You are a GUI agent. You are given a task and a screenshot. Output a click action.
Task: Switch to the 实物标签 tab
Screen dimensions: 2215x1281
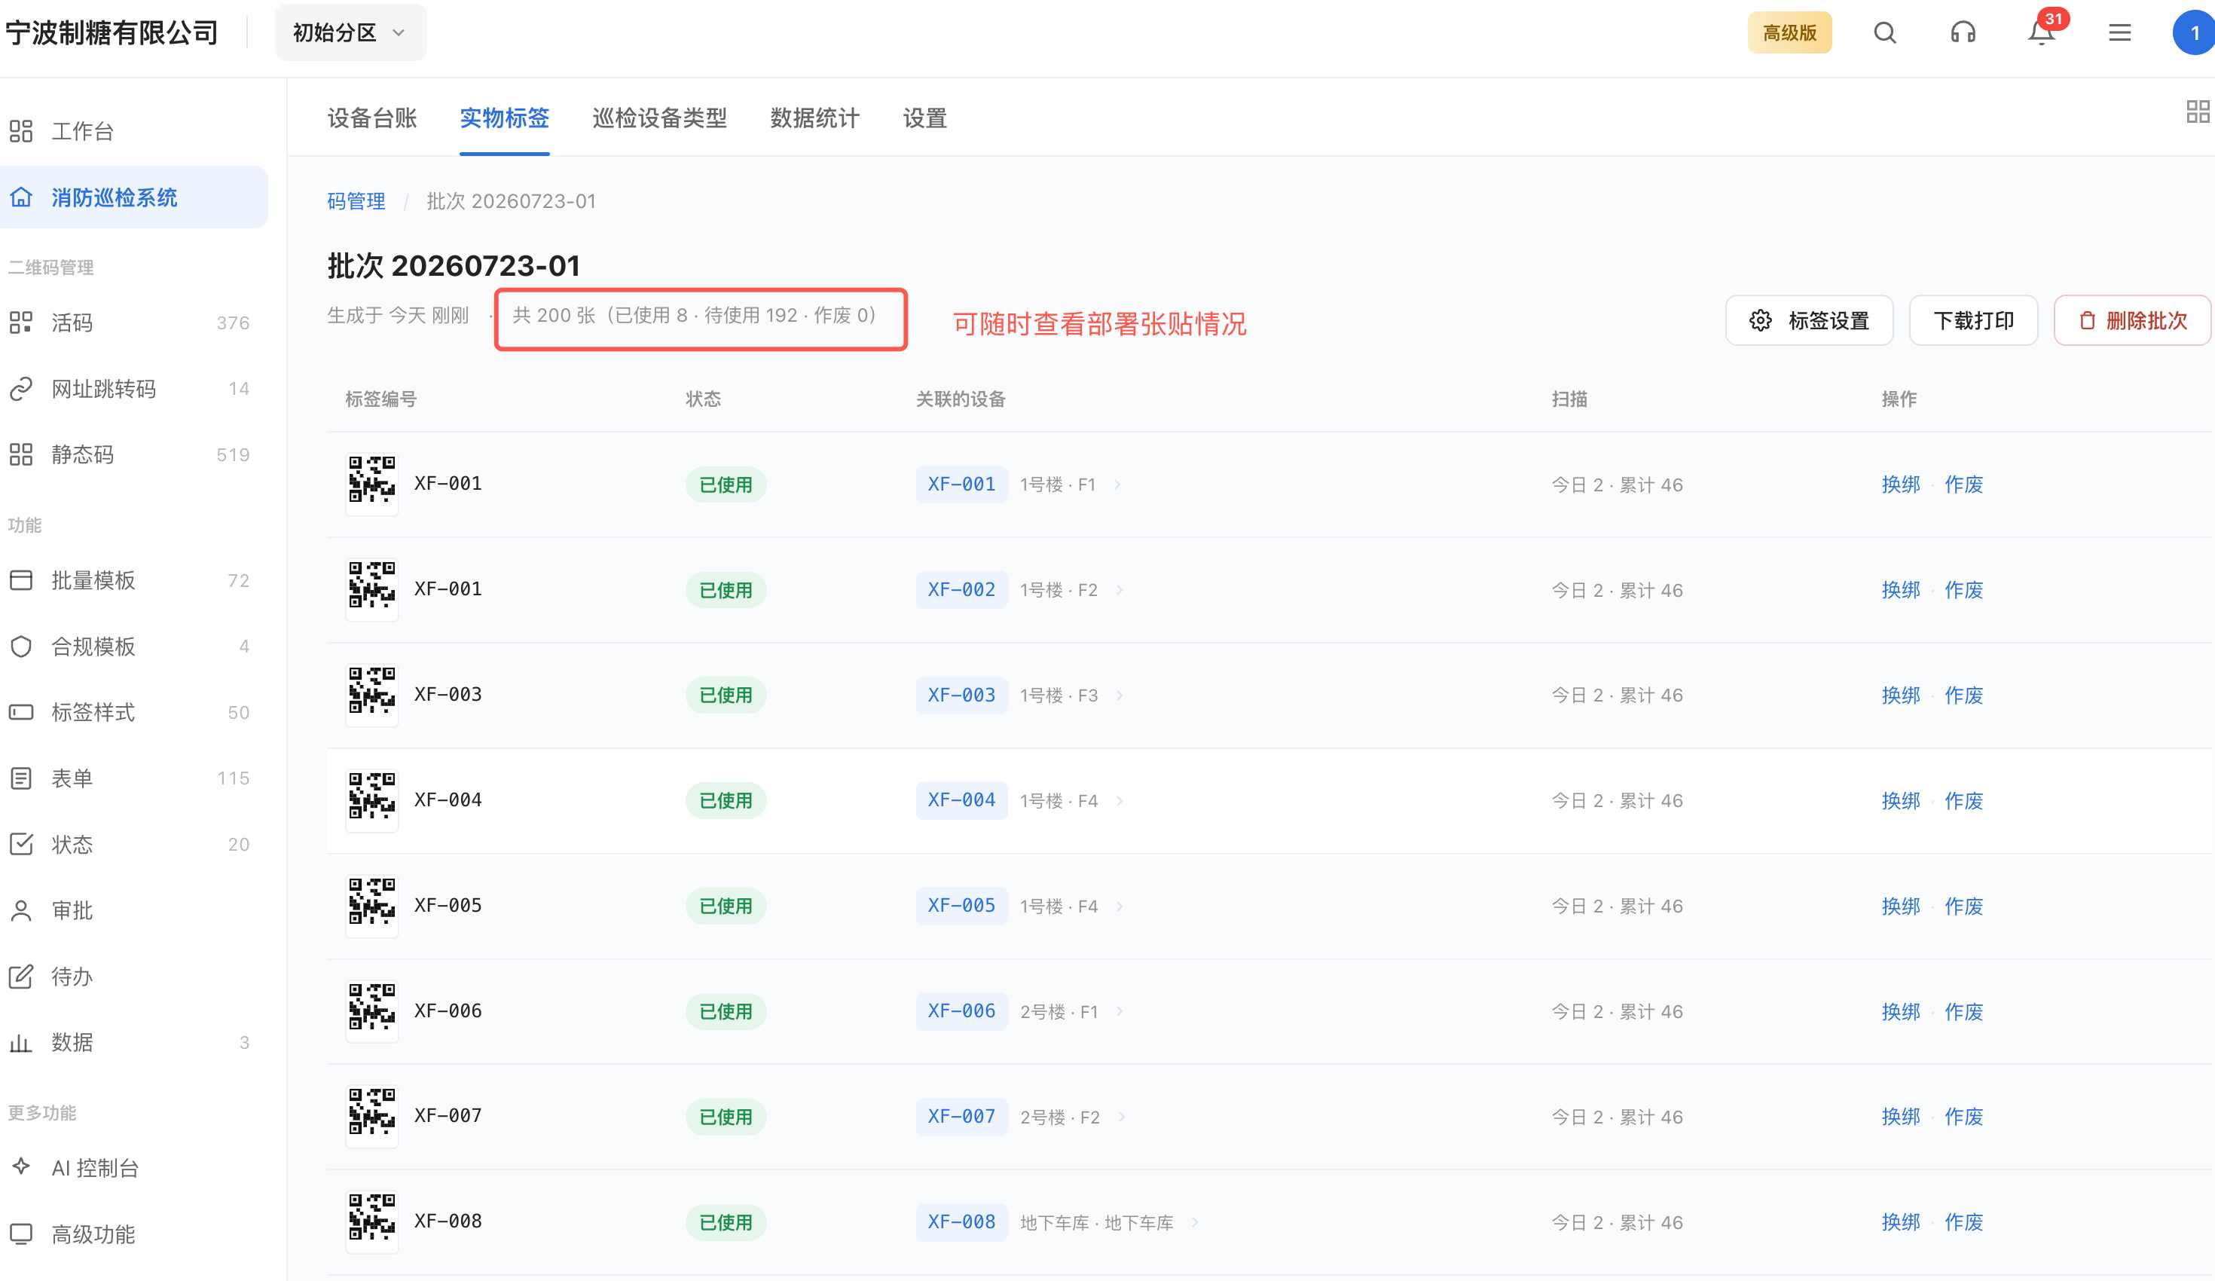[x=505, y=118]
